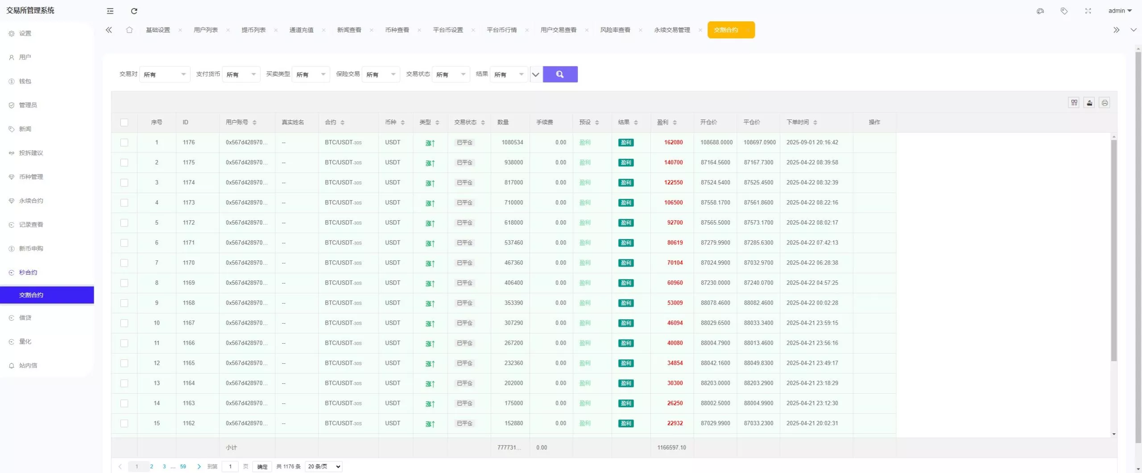Open the theme palette icon in the header
1142x473 pixels.
[x=1040, y=11]
